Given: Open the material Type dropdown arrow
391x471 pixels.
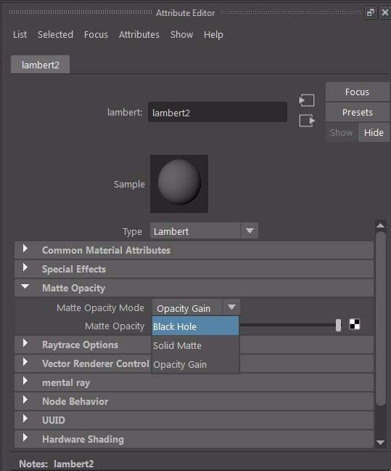Looking at the screenshot, I should [250, 230].
